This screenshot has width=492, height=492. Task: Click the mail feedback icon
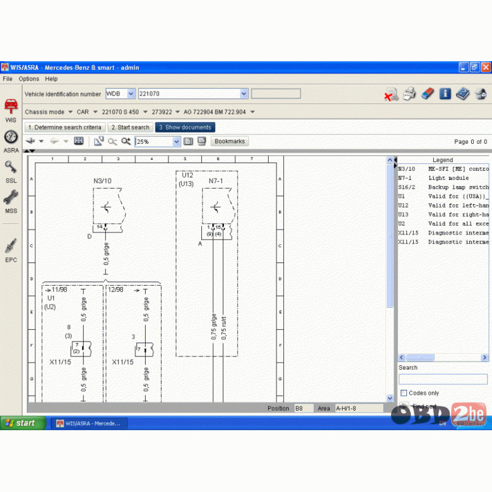pos(481,93)
